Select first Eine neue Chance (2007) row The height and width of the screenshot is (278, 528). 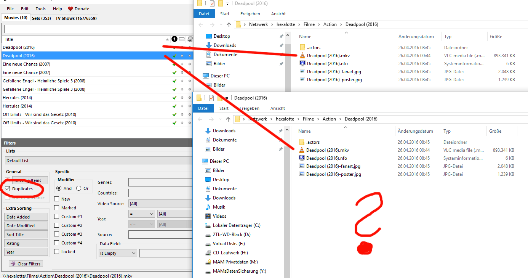97,64
